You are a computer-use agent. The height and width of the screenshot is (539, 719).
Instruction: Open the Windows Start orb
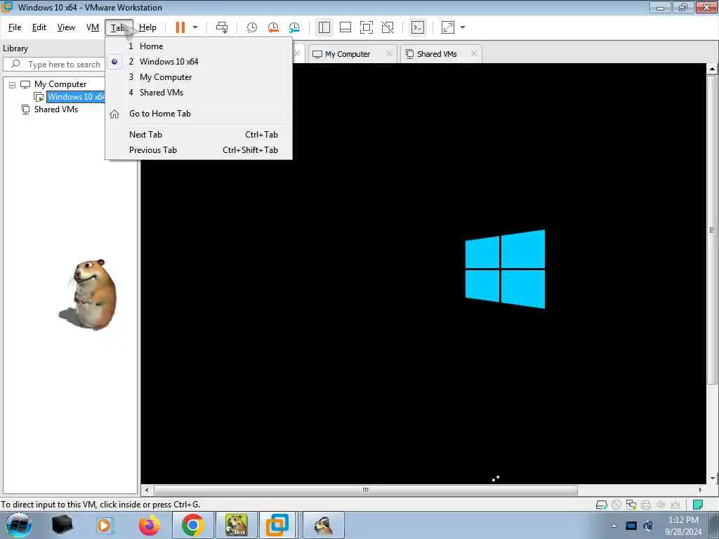(x=19, y=525)
